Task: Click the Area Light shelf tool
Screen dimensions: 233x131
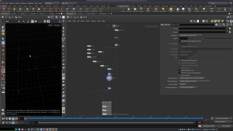Action: coord(141,10)
